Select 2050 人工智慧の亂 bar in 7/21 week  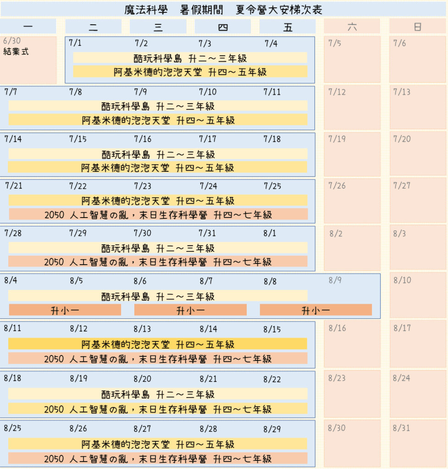[158, 214]
